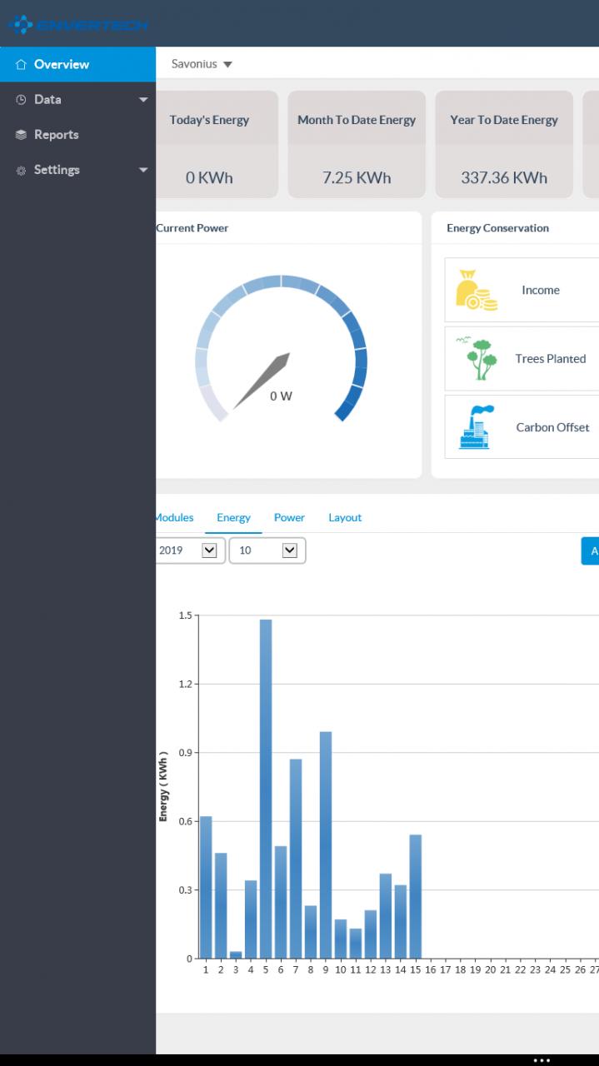
Task: Click the Settings gear icon
Action: 21,170
